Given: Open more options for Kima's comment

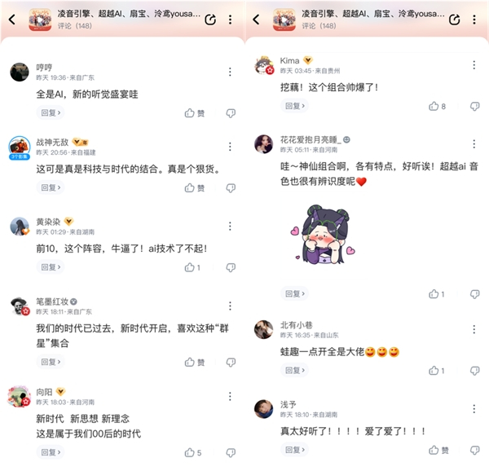Looking at the screenshot, I should pos(474,65).
